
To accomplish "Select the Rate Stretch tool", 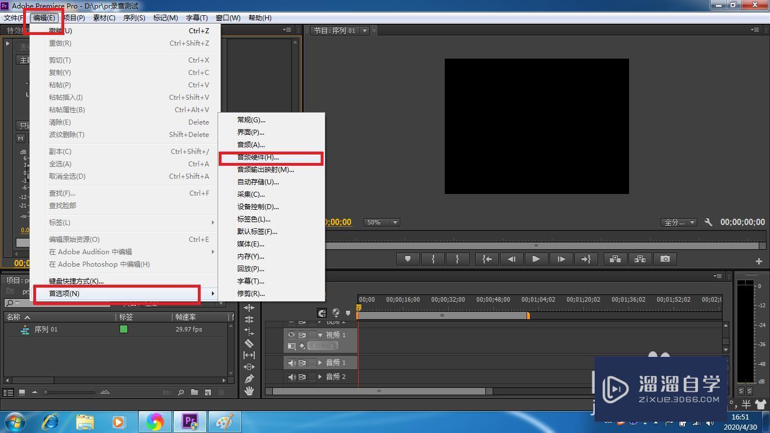I will pyautogui.click(x=249, y=332).
